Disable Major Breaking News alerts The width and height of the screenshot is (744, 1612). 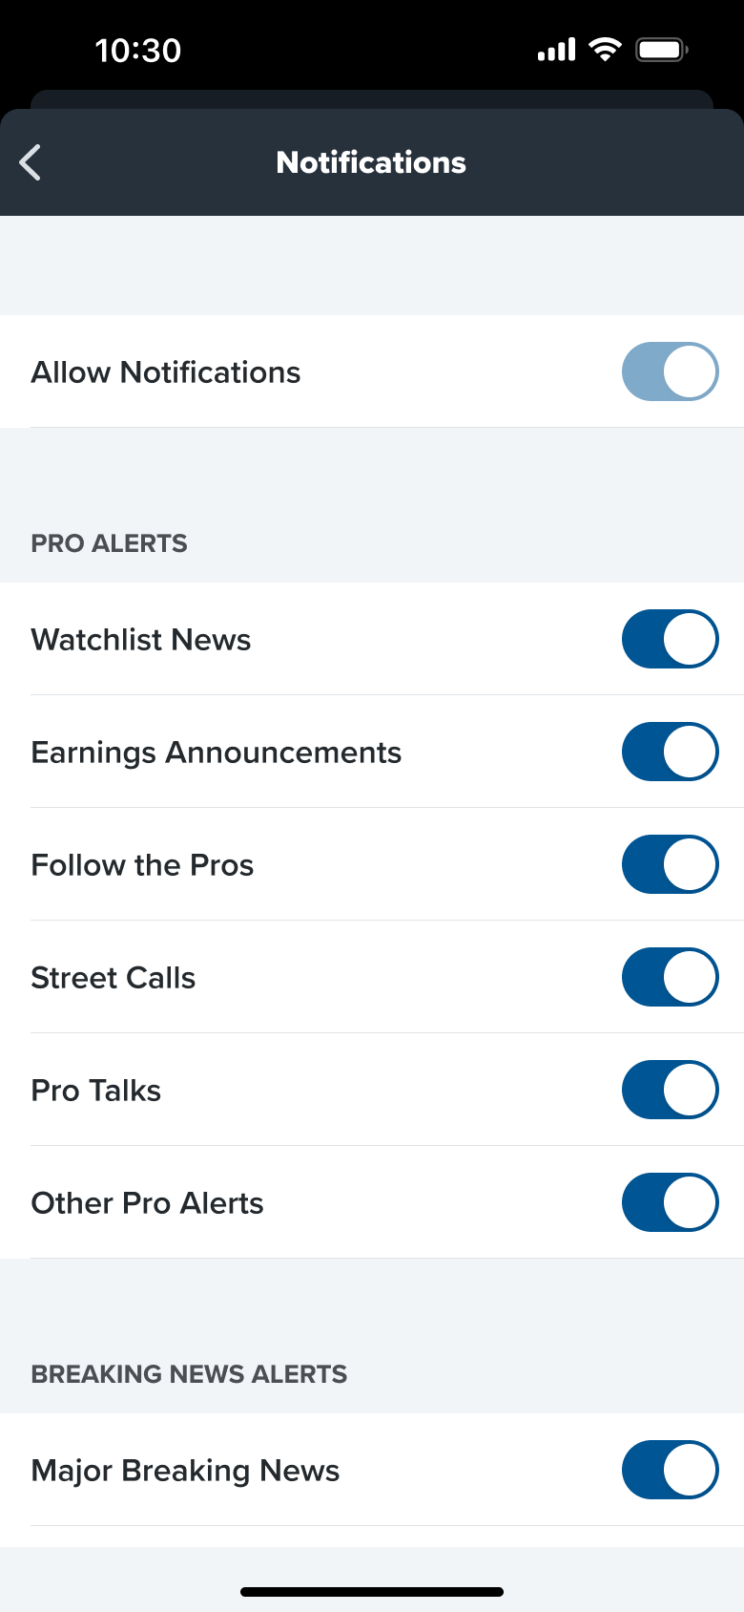(x=670, y=1470)
